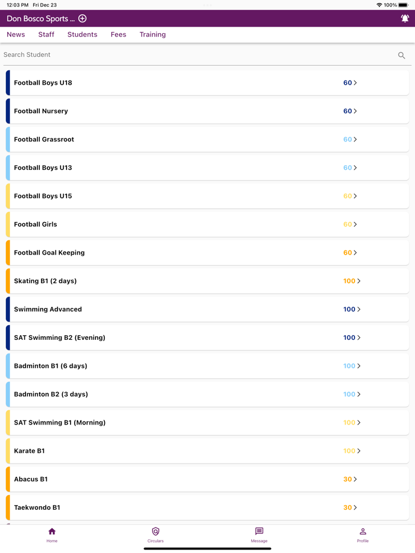The width and height of the screenshot is (415, 553).
Task: Open the News tab
Action: [x=16, y=34]
